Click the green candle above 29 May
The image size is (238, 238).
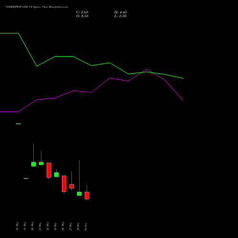coord(79,194)
